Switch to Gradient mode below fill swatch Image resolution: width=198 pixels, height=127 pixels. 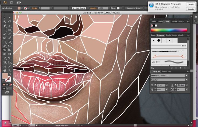pyautogui.click(x=8, y=84)
